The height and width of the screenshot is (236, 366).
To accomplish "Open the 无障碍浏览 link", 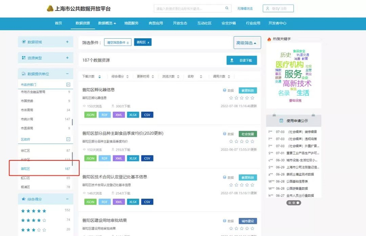I will (x=245, y=8).
